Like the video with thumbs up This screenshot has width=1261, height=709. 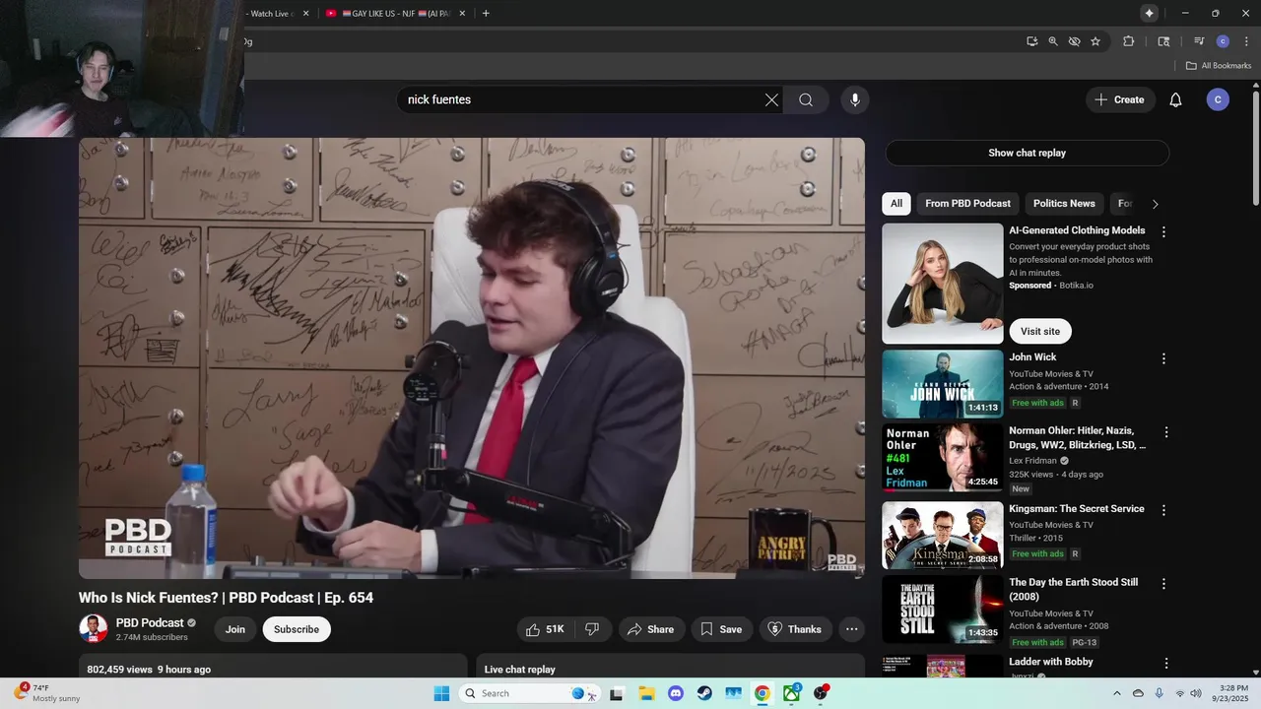545,629
